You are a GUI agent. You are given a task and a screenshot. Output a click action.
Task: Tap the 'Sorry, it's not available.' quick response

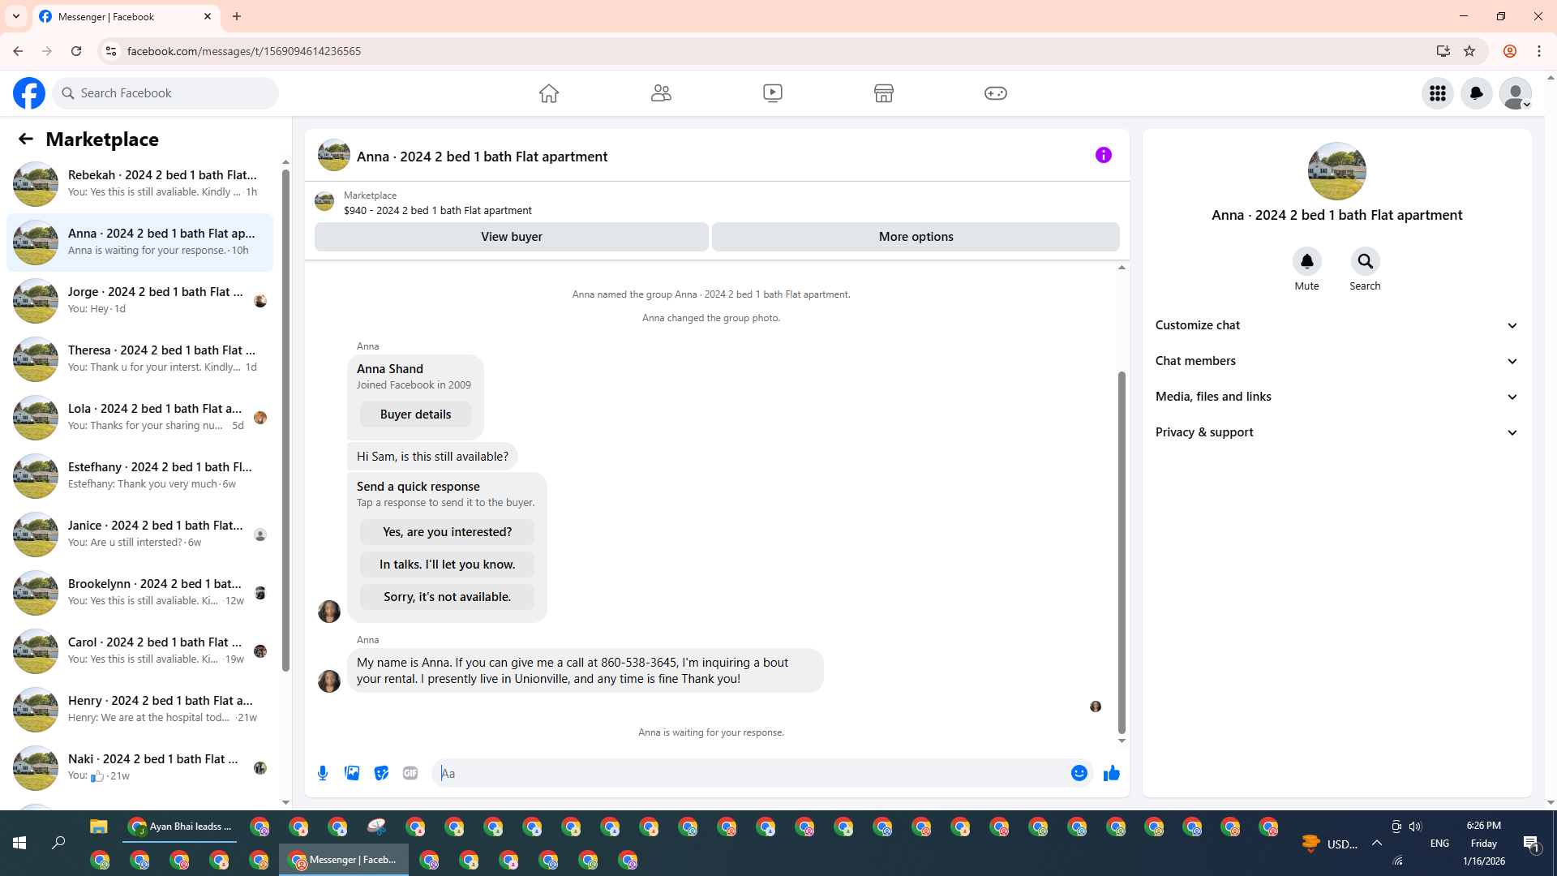point(447,597)
